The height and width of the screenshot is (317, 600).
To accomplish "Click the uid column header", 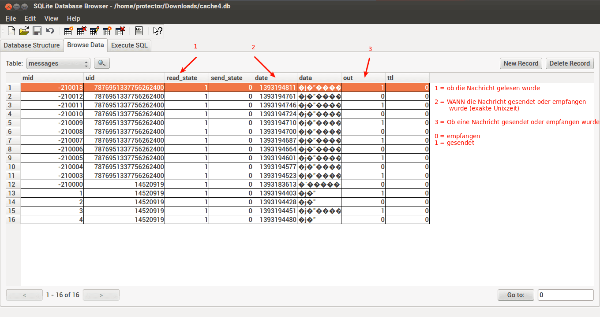I will pyautogui.click(x=124, y=78).
